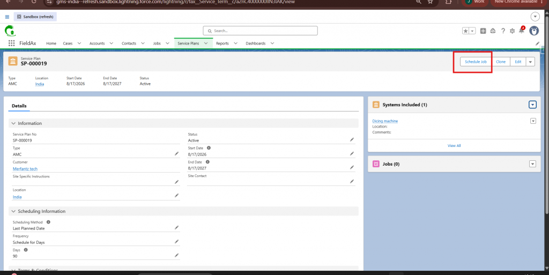Click the Salesforce Trailhead guidance icon

[x=493, y=31]
